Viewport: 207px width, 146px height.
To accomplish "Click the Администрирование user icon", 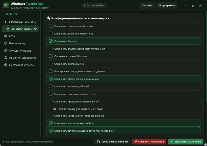I will (x=6, y=58).
